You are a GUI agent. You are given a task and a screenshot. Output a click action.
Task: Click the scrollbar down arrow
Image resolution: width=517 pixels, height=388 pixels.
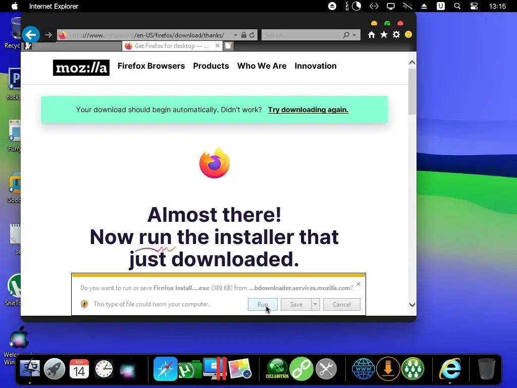tap(412, 305)
